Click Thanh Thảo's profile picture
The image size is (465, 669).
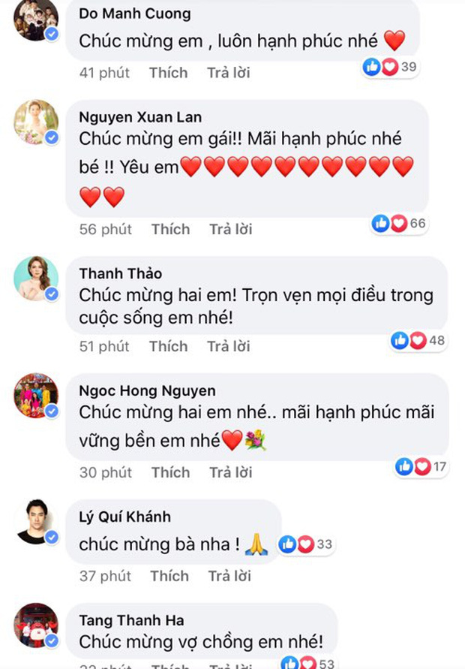[35, 279]
